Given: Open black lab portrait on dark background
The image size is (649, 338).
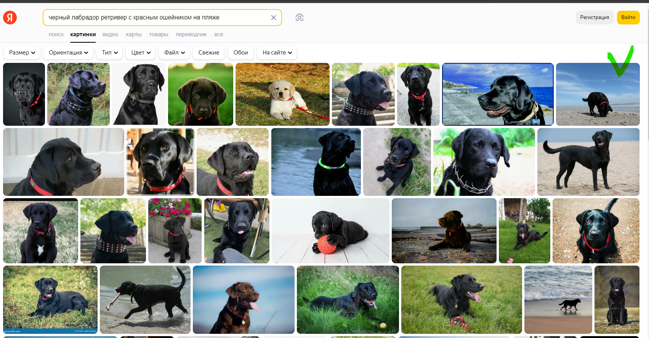Looking at the screenshot, I should (x=24, y=94).
